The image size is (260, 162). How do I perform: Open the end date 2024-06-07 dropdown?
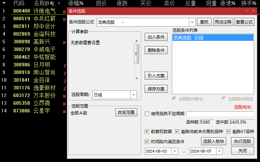[219, 151]
